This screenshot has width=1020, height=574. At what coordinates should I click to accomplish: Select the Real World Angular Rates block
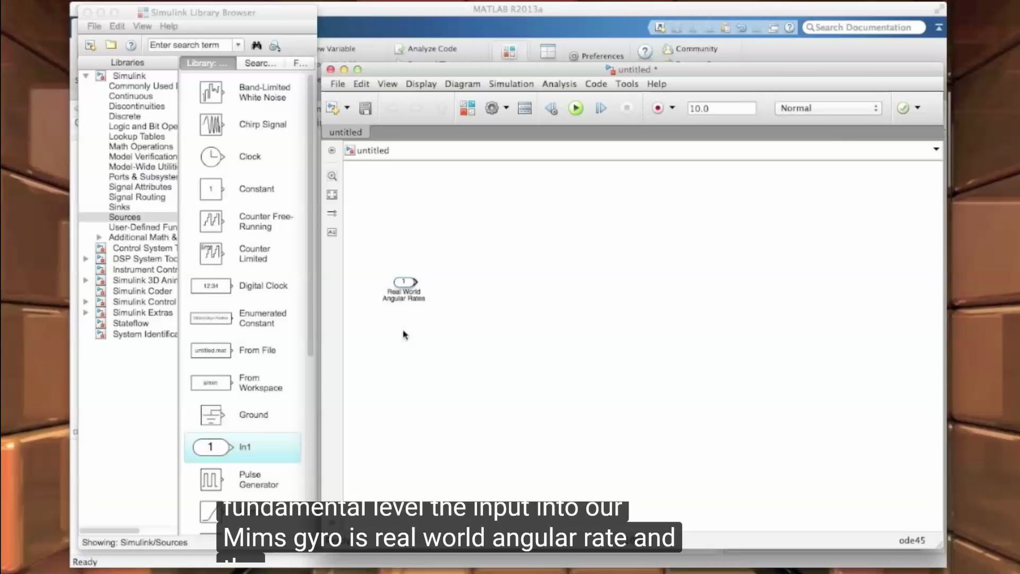pos(405,282)
